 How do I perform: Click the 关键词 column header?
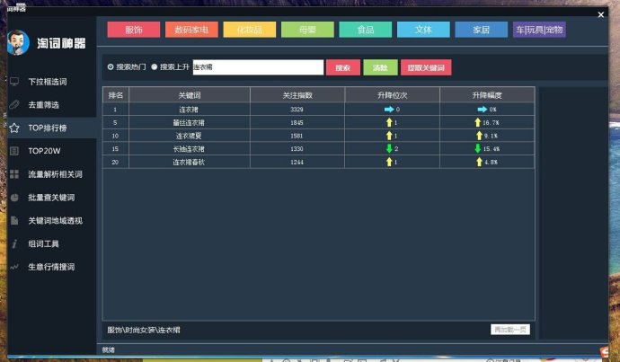pyautogui.click(x=190, y=95)
